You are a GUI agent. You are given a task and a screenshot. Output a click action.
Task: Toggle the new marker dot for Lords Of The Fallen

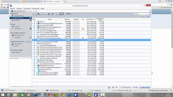point(34,46)
